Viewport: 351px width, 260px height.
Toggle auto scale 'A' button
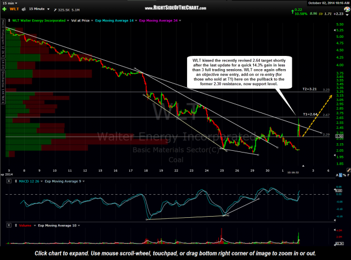337,175
